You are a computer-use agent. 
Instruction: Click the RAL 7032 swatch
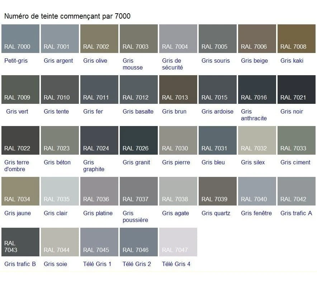click(x=257, y=140)
